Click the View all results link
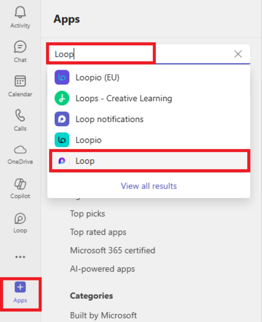Screen dimensions: 262x322 149,186
